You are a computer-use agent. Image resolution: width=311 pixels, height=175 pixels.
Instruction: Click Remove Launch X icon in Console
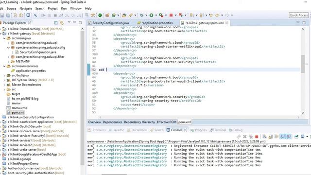click(x=245, y=137)
